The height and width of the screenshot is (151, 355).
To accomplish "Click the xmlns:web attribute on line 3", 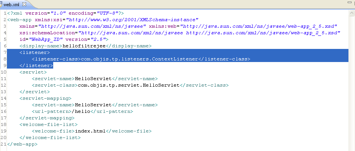I will pos(243,26).
